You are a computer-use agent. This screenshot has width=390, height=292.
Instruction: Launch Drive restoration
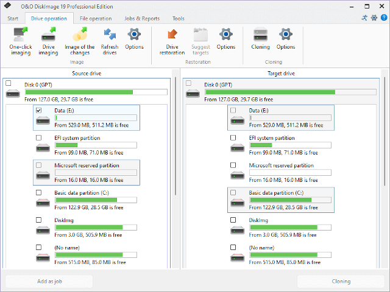pos(172,41)
